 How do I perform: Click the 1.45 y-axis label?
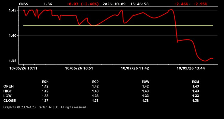click(13, 10)
